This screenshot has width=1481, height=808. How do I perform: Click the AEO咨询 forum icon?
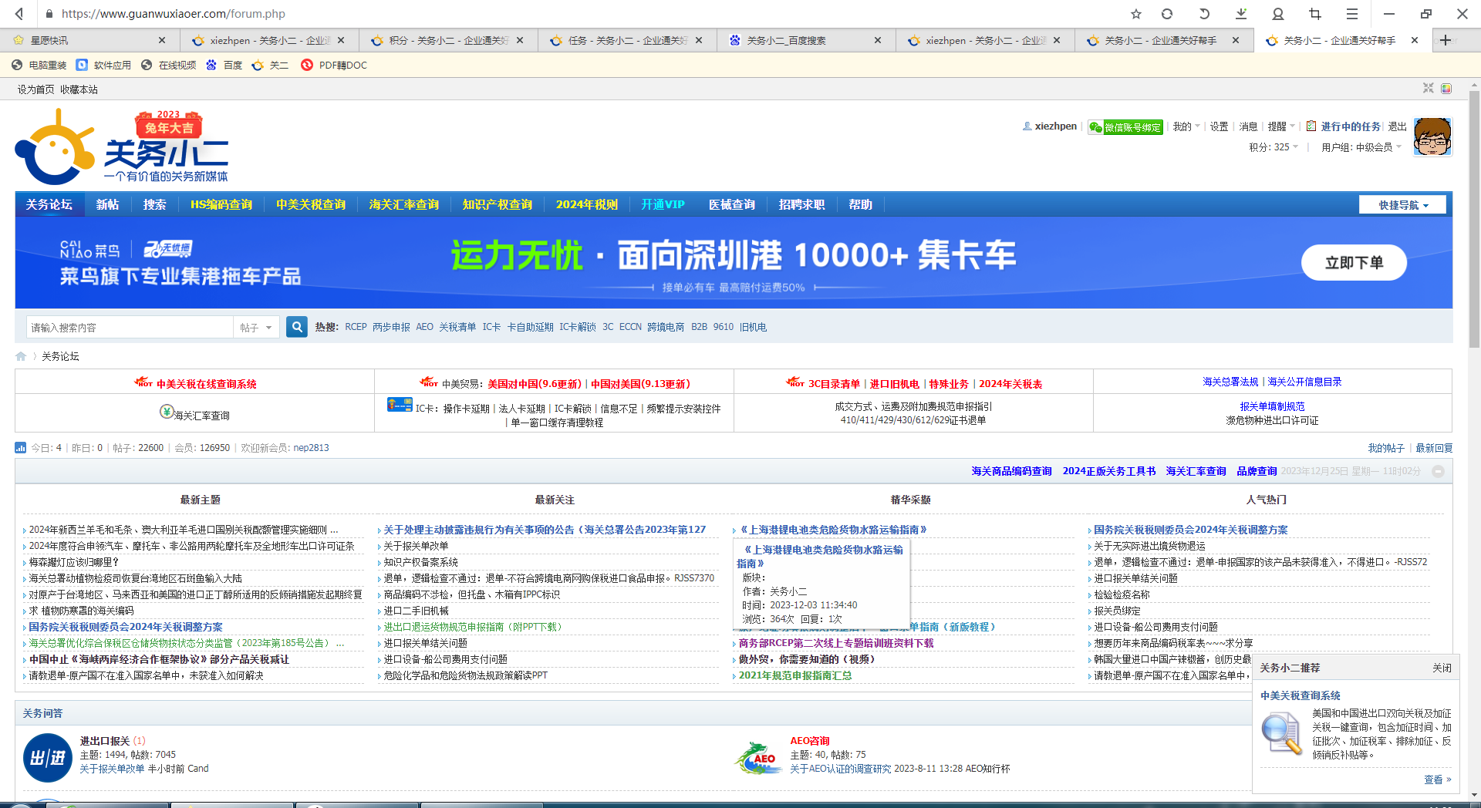point(757,756)
